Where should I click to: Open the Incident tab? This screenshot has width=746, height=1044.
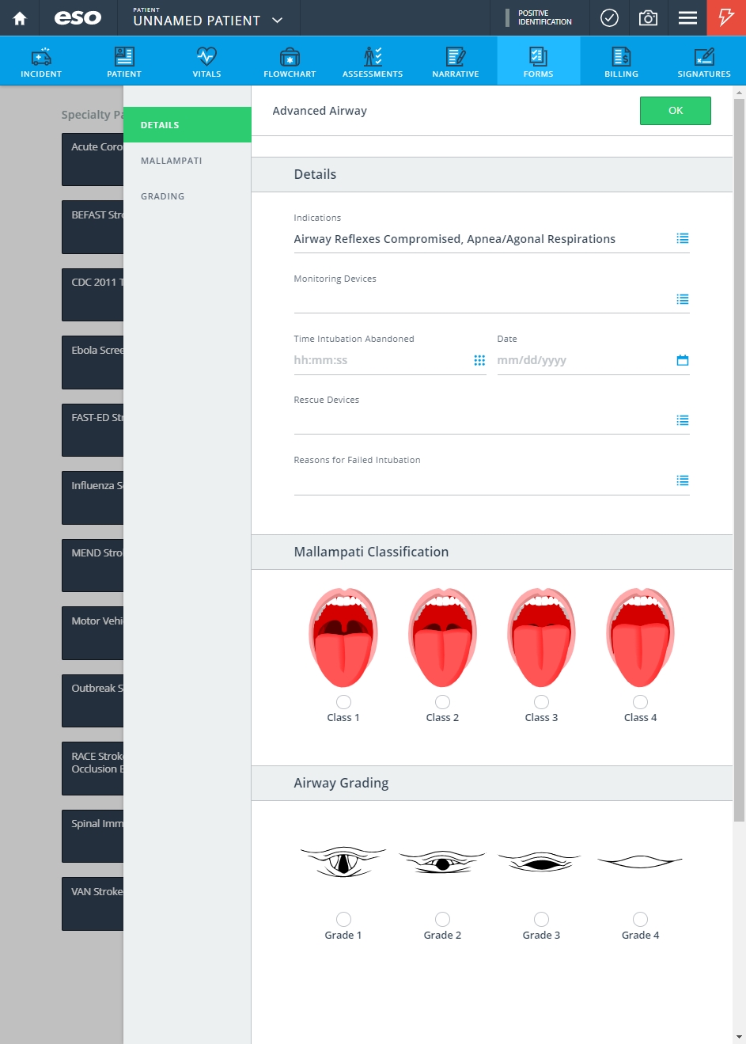41,61
